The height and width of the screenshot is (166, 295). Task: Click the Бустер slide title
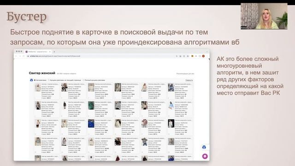click(27, 17)
